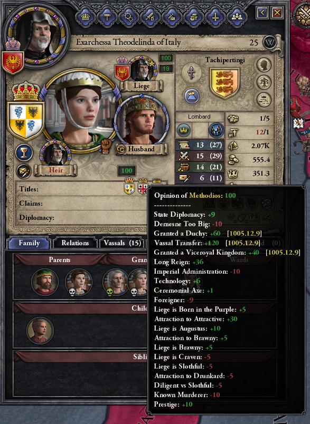Click the crown-shaped realm icon in top toolbar
The width and height of the screenshot is (310, 424).
click(x=85, y=17)
